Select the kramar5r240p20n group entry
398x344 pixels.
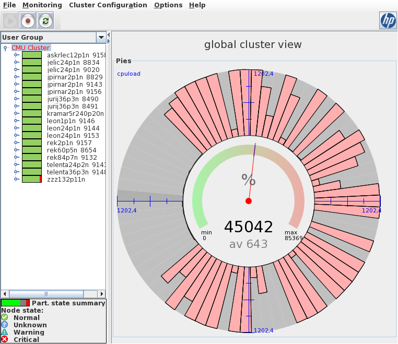tap(75, 113)
